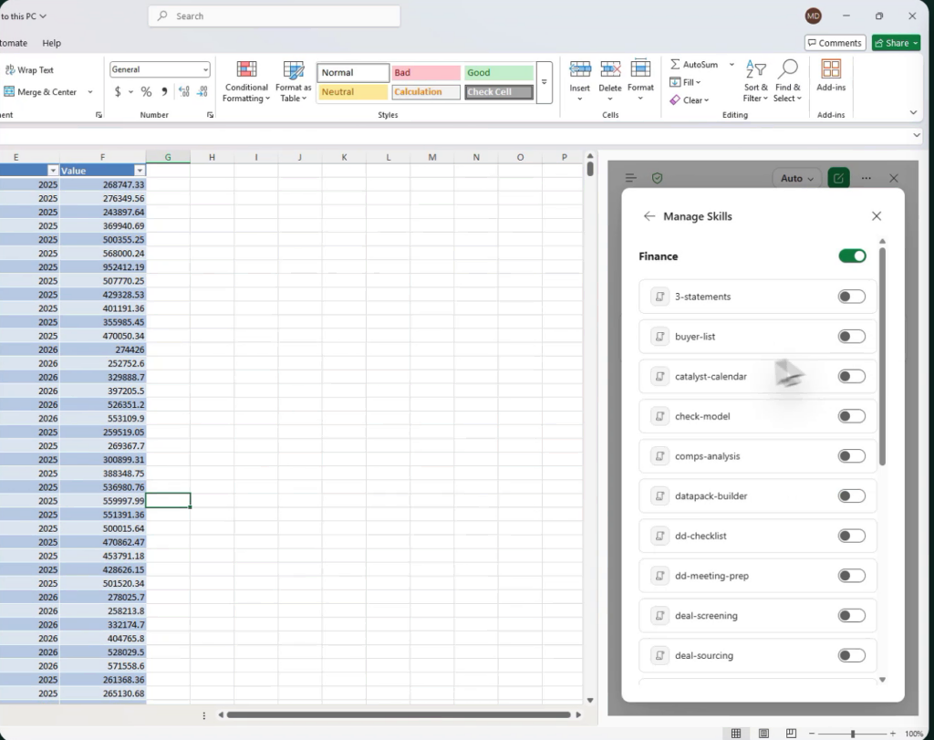Image resolution: width=934 pixels, height=740 pixels.
Task: Switch to Page Break Preview
Action: (791, 734)
